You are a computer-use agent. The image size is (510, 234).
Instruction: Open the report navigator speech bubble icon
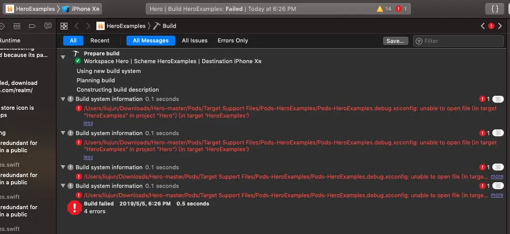[x=48, y=26]
